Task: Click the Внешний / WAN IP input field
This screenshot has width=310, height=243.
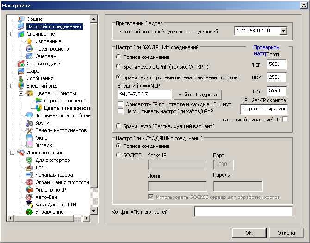Action: click(145, 95)
